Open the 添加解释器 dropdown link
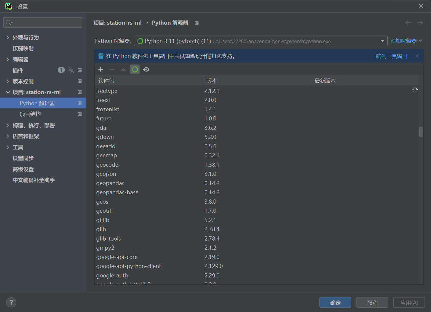Screen dimensions: 431x312 406,41
